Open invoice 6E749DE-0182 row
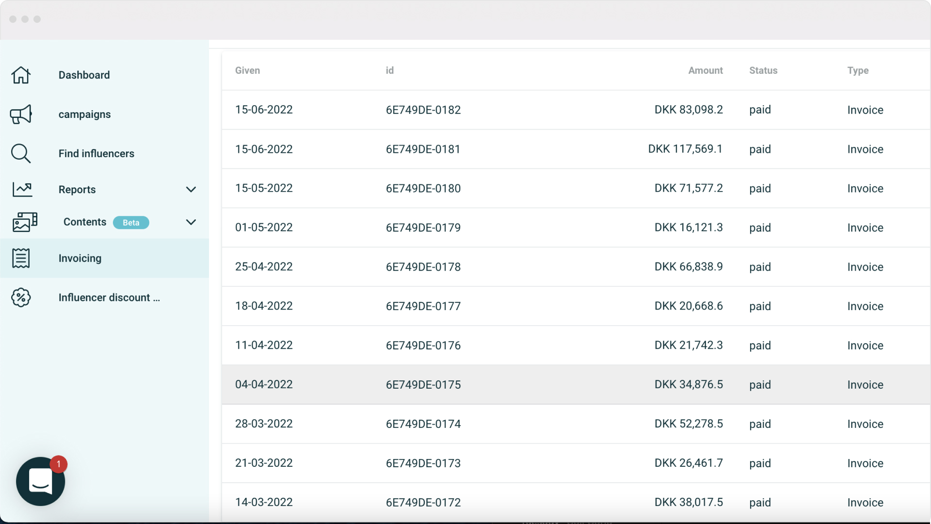931x524 pixels. pos(423,110)
